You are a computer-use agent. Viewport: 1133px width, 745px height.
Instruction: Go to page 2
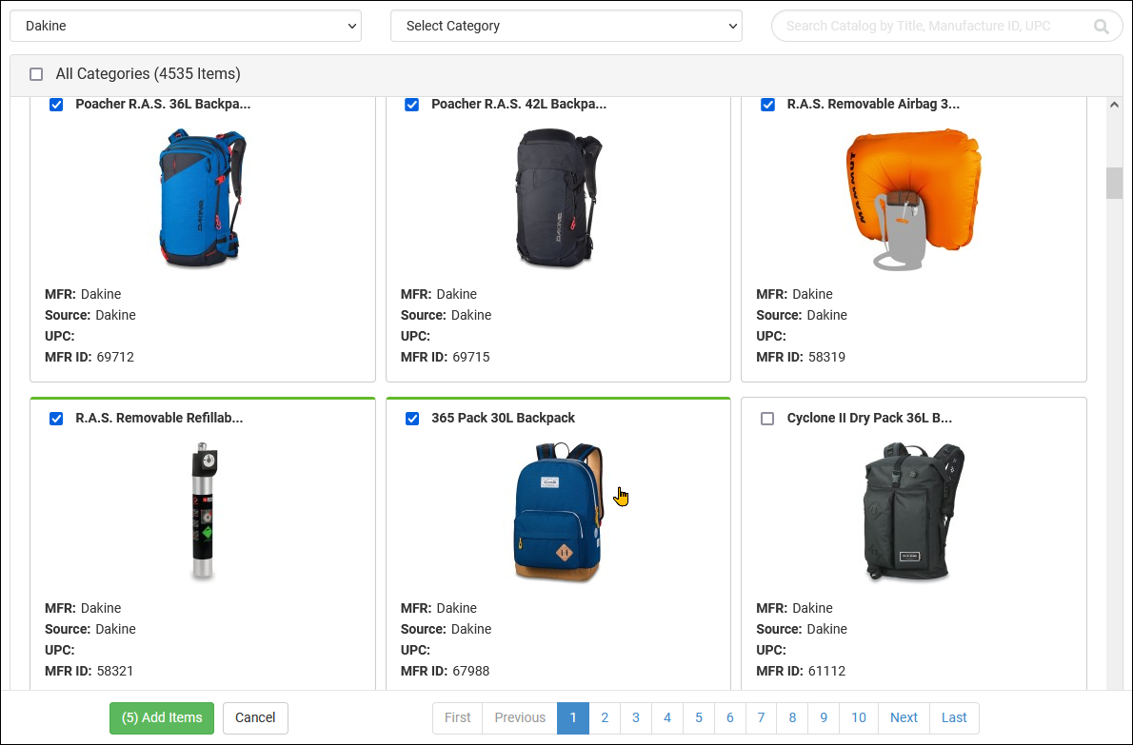[x=605, y=718]
